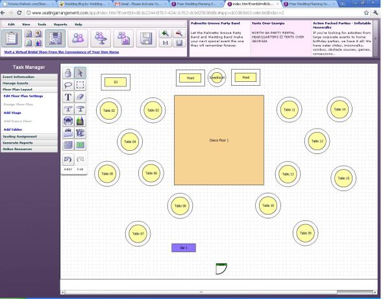Choose the eraser tool
The image size is (383, 299).
pyautogui.click(x=80, y=97)
